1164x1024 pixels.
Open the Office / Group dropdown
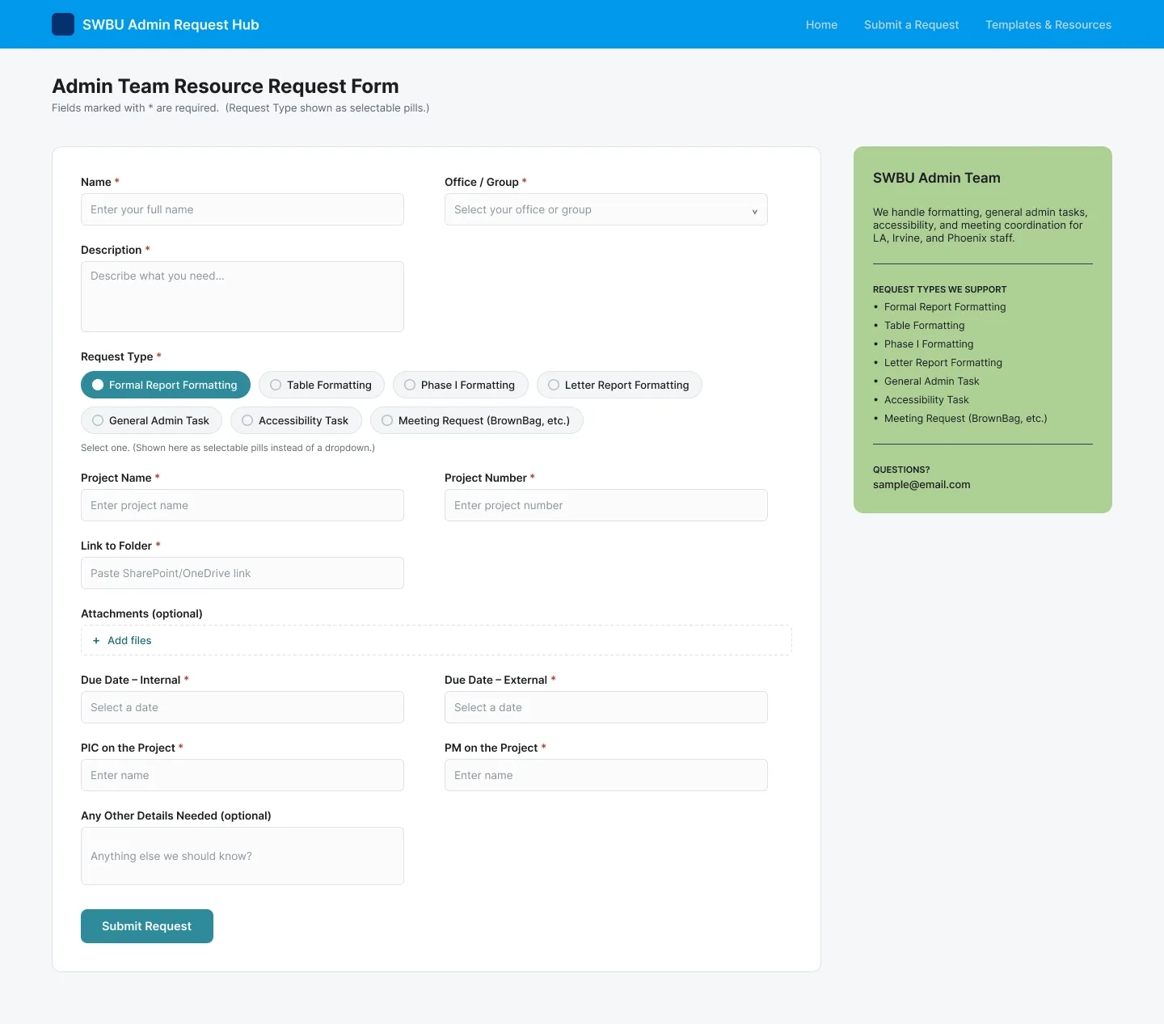coord(606,209)
